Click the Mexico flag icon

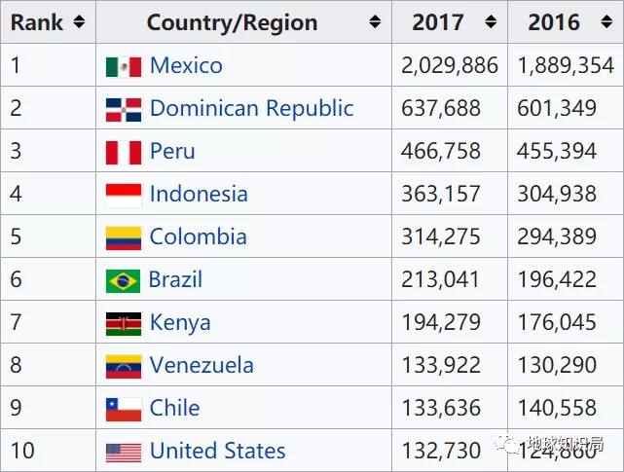point(124,66)
